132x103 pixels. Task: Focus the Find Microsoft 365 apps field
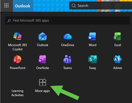tap(68, 21)
